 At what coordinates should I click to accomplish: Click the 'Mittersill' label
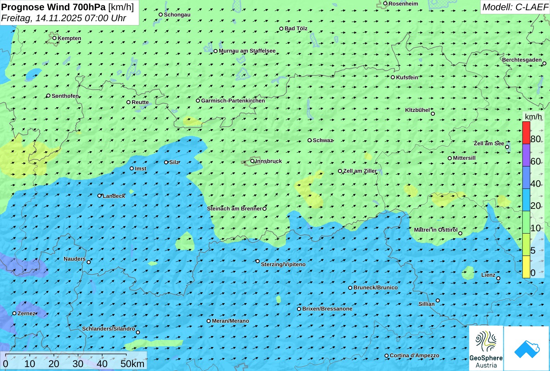pyautogui.click(x=464, y=158)
